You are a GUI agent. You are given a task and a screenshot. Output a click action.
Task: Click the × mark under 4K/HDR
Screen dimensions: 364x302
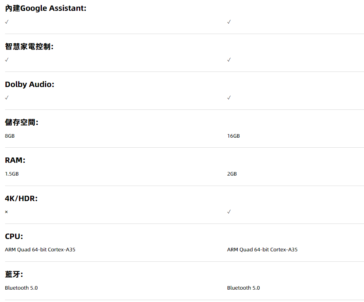(7, 212)
